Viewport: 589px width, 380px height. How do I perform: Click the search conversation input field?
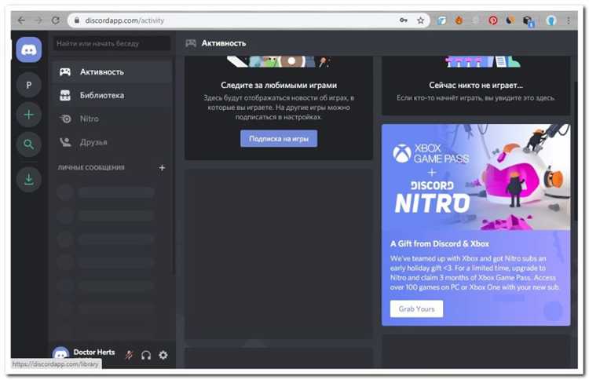tap(112, 43)
